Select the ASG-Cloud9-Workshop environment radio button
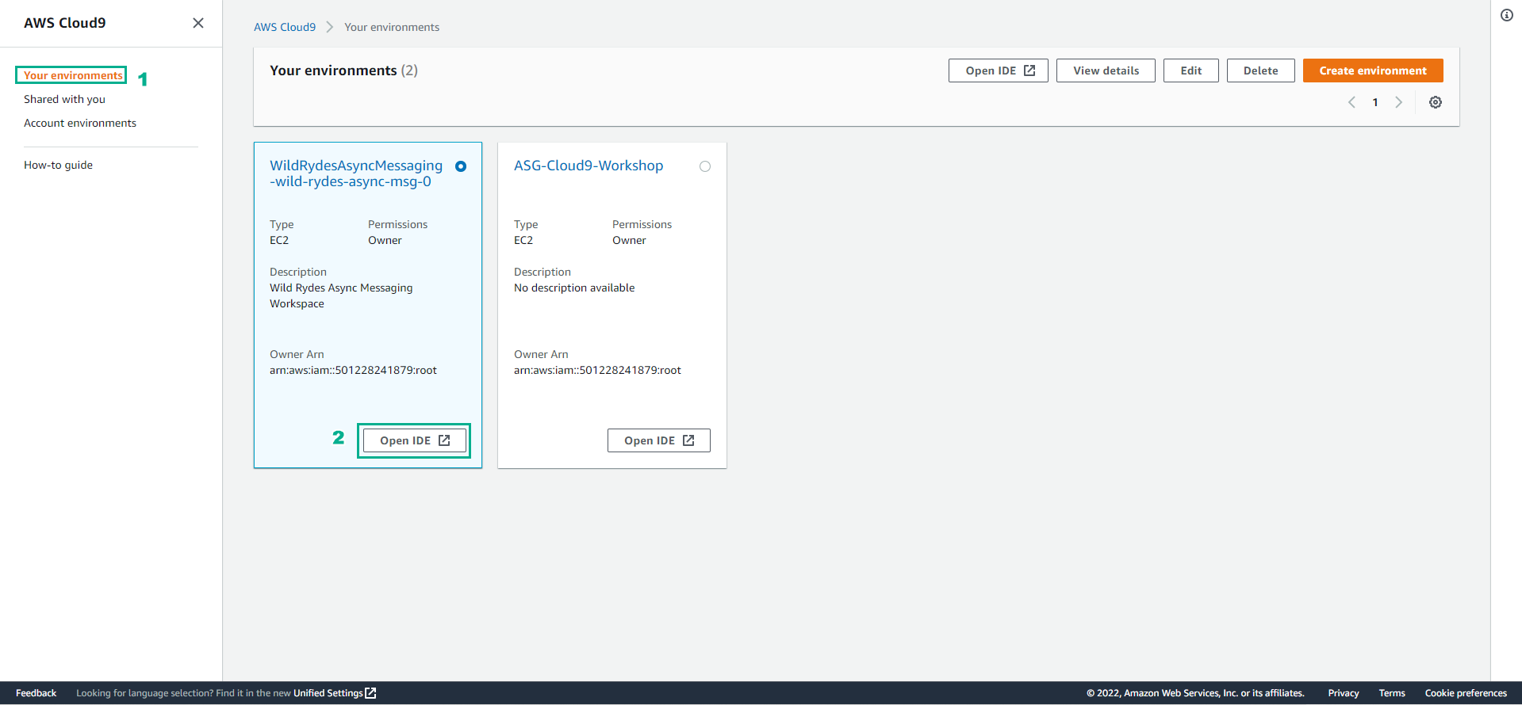1522x705 pixels. (x=705, y=166)
